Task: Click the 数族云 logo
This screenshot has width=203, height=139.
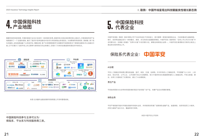Action: pyautogui.click(x=51, y=85)
